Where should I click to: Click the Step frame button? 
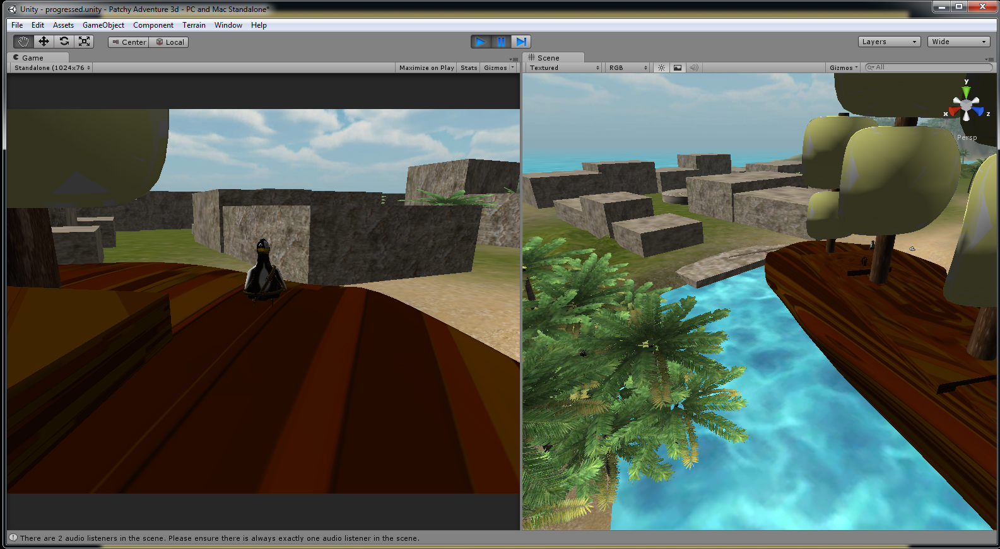tap(521, 42)
